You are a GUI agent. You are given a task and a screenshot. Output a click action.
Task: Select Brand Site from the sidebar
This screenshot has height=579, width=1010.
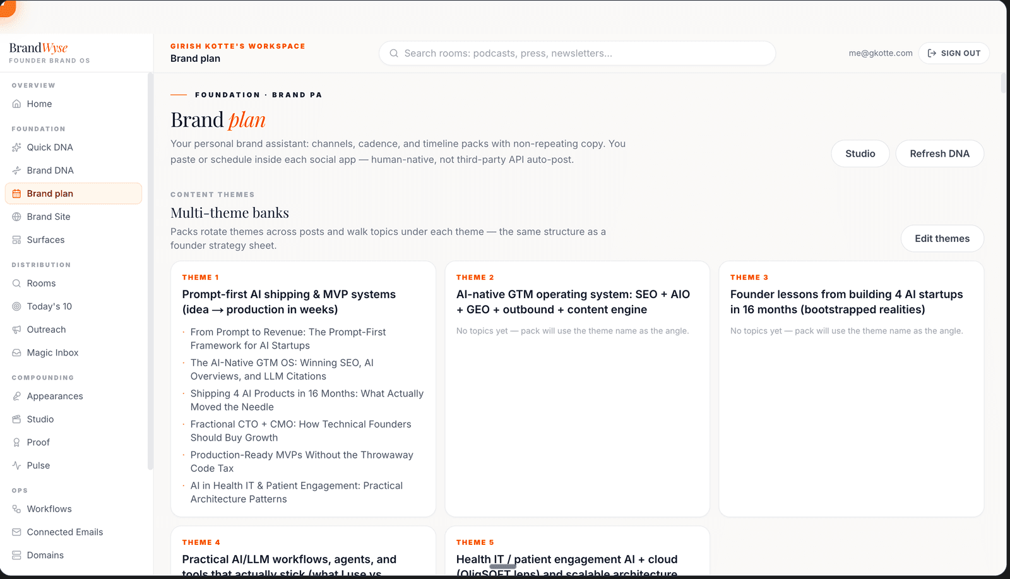coord(73,217)
